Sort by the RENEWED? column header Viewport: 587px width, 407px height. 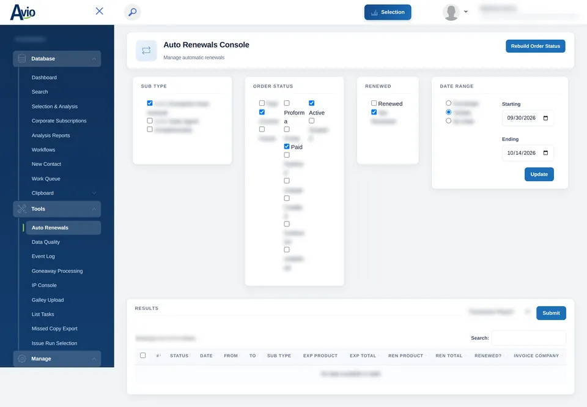[488, 356]
